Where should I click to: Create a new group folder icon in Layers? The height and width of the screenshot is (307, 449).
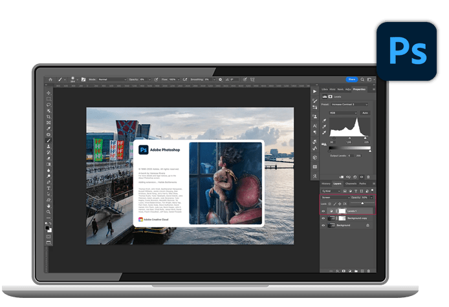coord(356,271)
